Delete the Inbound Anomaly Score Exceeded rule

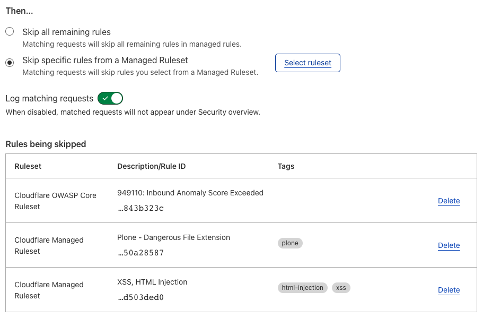pyautogui.click(x=449, y=201)
